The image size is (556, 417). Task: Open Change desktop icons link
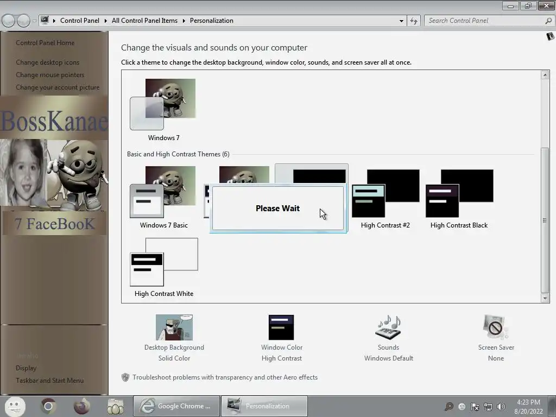click(x=48, y=62)
